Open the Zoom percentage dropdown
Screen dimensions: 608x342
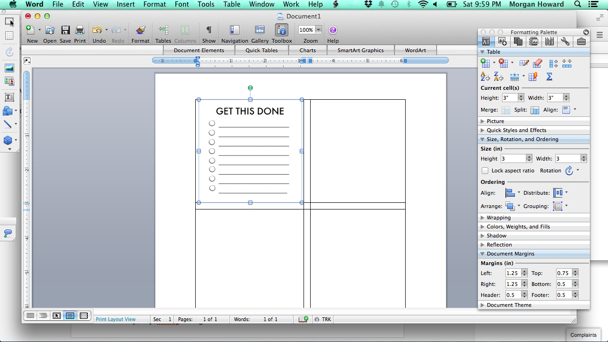318,30
